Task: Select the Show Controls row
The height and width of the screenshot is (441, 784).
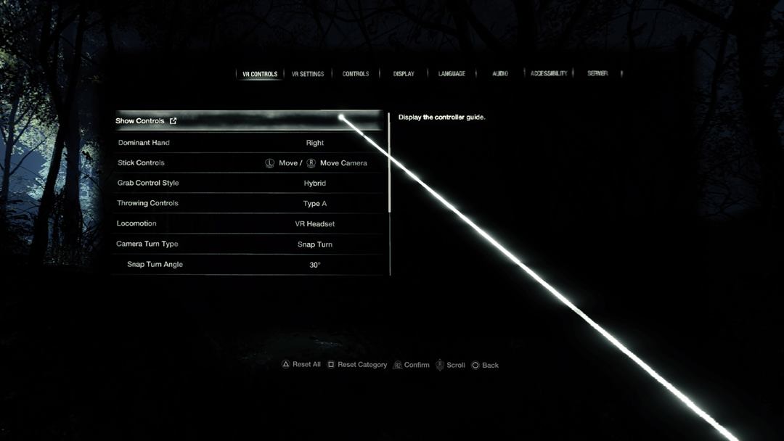Action: tap(247, 121)
